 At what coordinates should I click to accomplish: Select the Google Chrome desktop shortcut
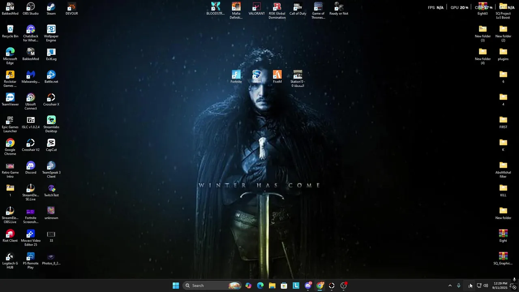[10, 147]
